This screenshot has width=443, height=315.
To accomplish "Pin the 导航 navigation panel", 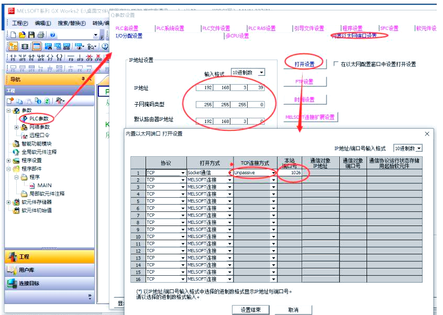I will point(83,79).
